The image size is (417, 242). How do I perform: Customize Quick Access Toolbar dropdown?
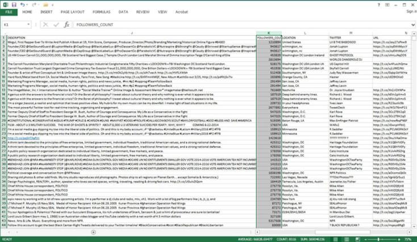53,5
